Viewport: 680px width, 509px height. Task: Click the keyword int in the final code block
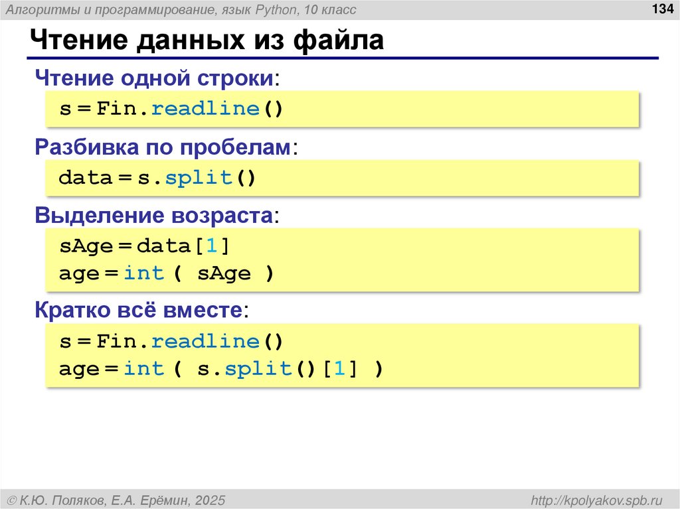point(145,368)
